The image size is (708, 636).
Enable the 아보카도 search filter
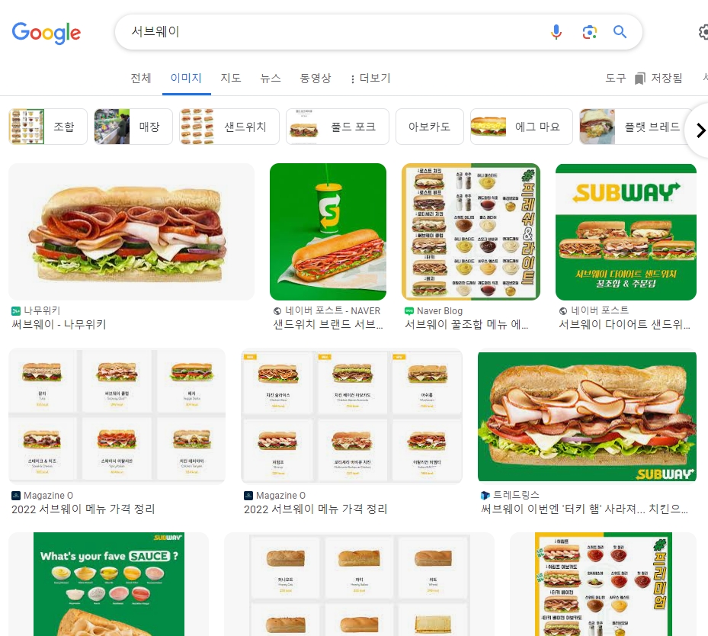(429, 126)
